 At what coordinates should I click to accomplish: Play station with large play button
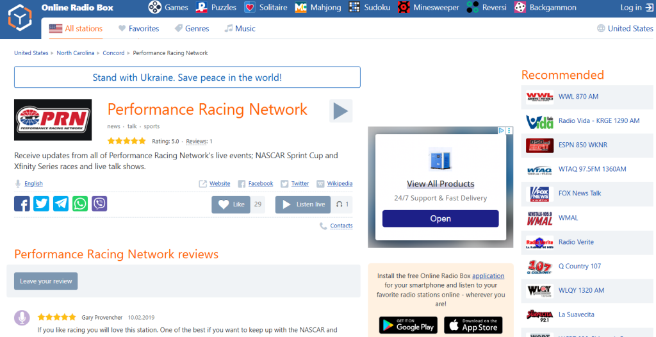pyautogui.click(x=341, y=111)
